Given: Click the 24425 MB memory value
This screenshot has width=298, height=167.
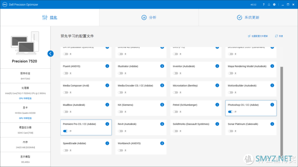Looking at the screenshot, I should (25, 147).
